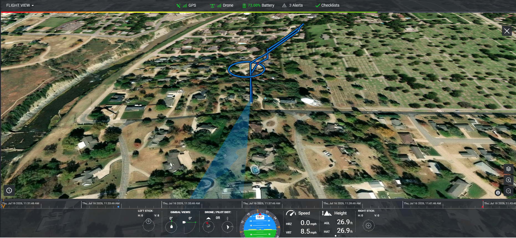Open the FLIGHT VIEW dropdown menu
This screenshot has height=238, width=516.
[20, 5]
